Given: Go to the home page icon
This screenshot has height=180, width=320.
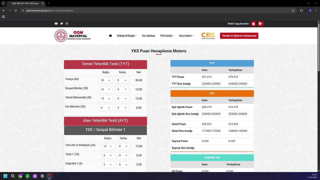Looking at the screenshot, I should (110, 36).
